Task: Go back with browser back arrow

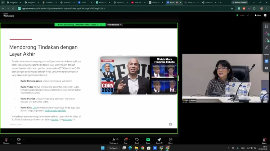Action: point(3,8)
